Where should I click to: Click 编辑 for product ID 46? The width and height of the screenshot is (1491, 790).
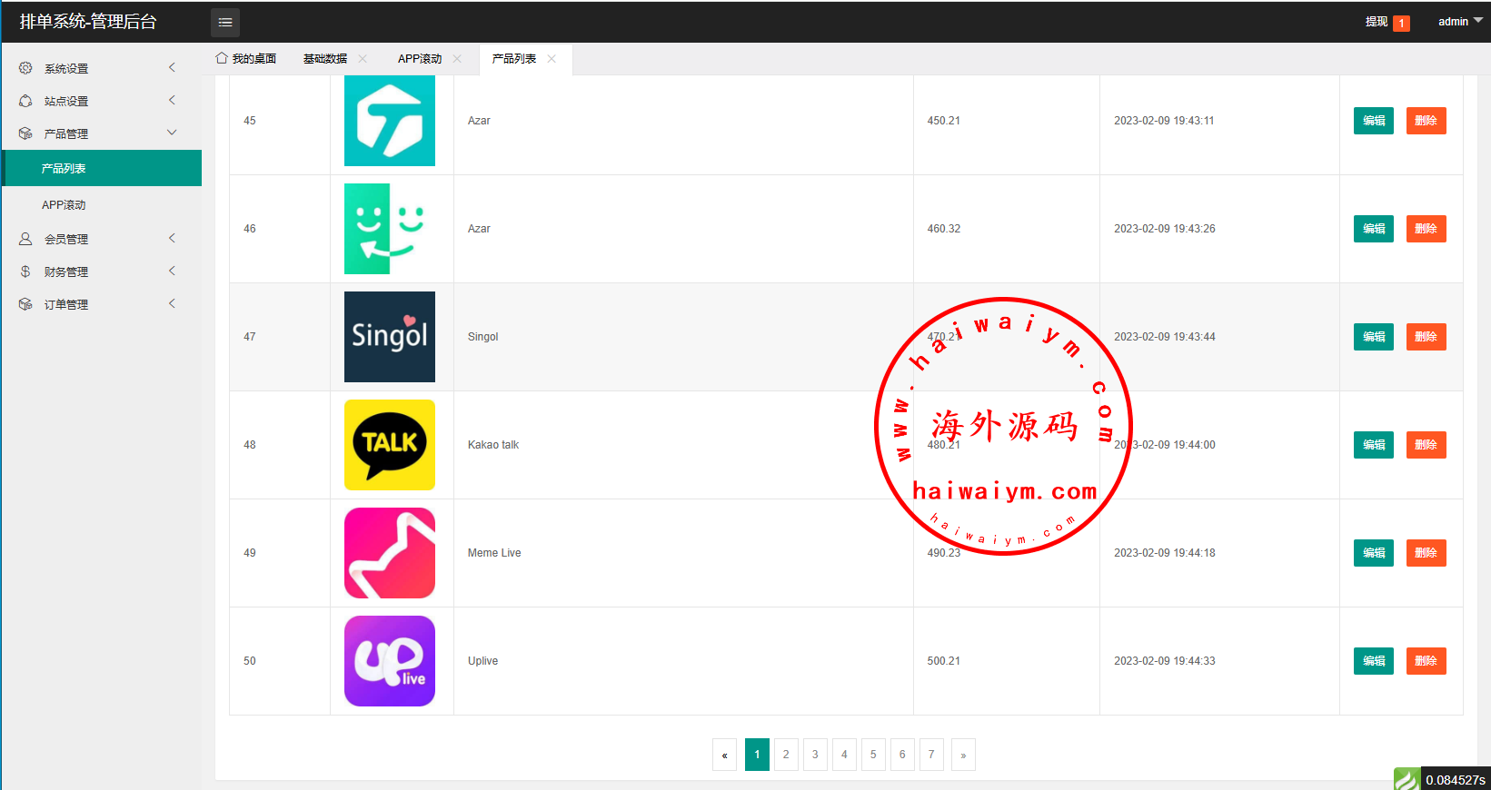[1374, 229]
